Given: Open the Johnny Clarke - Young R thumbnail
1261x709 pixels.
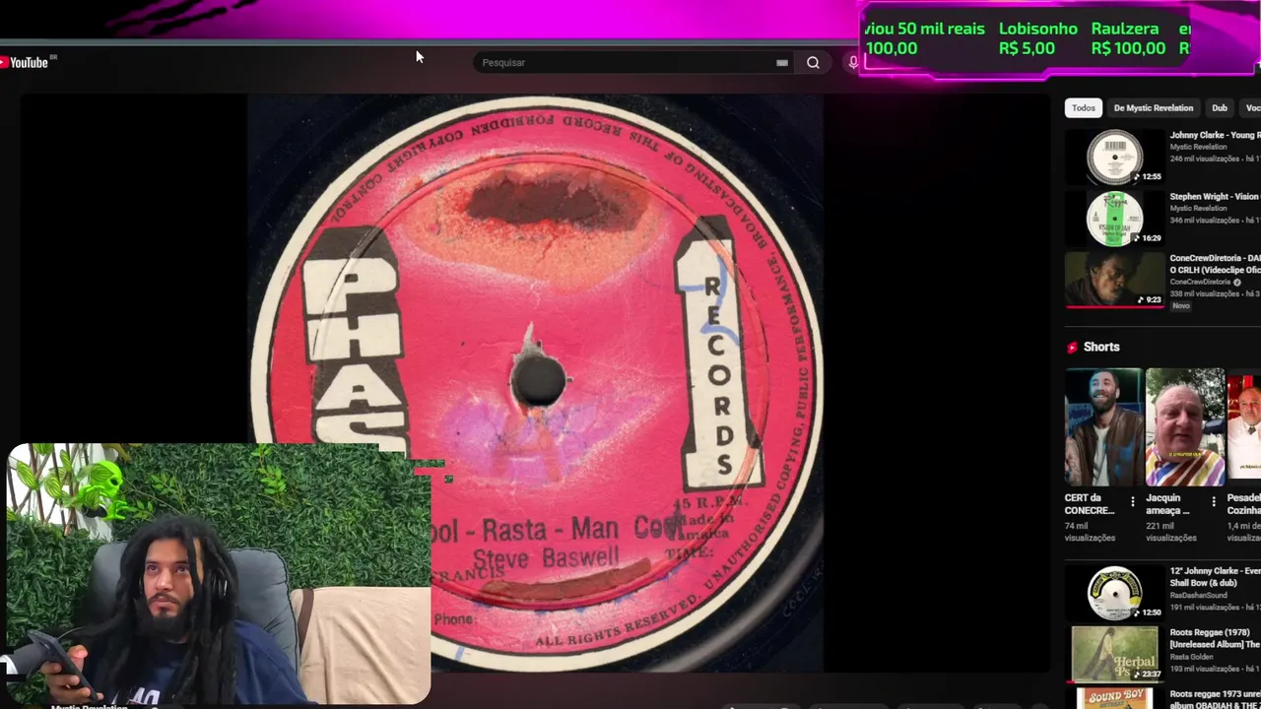Looking at the screenshot, I should pos(1114,157).
